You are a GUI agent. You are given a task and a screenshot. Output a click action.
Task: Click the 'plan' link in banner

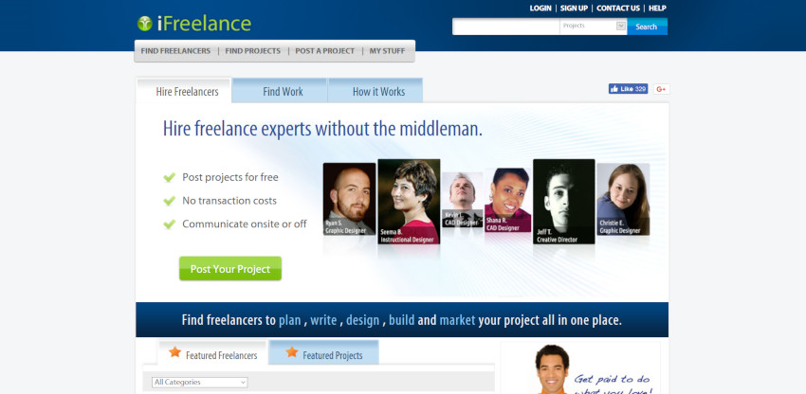(289, 320)
